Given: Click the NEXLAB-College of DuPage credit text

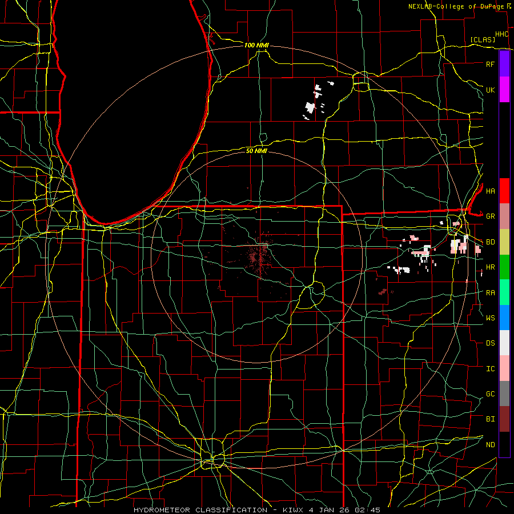Looking at the screenshot, I should click(456, 6).
